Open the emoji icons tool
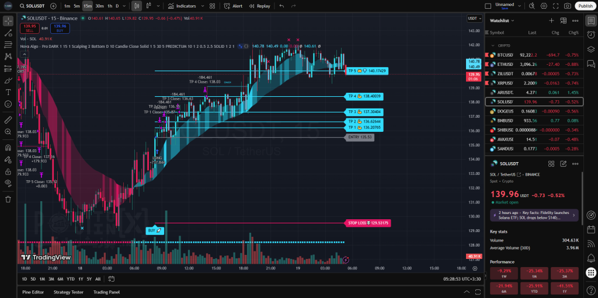Screen dimensions: 598x298 coord(8,104)
